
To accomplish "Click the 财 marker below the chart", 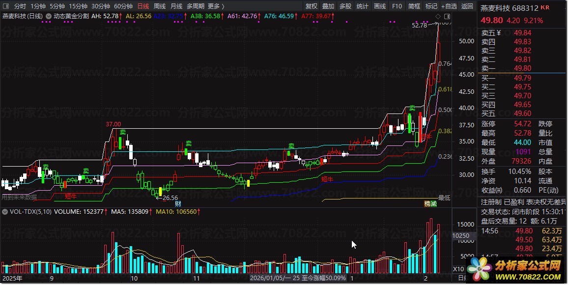I will pos(178,203).
